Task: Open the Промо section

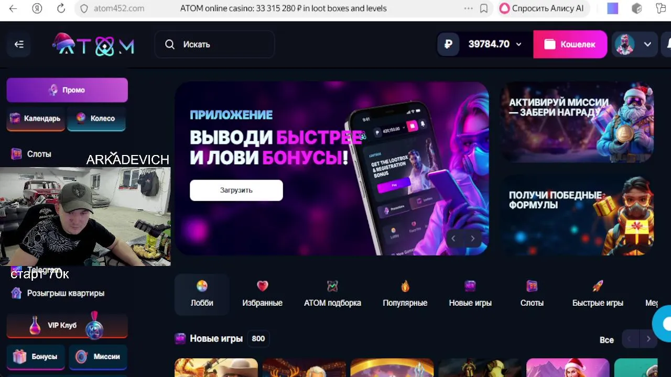Action: pos(67,90)
